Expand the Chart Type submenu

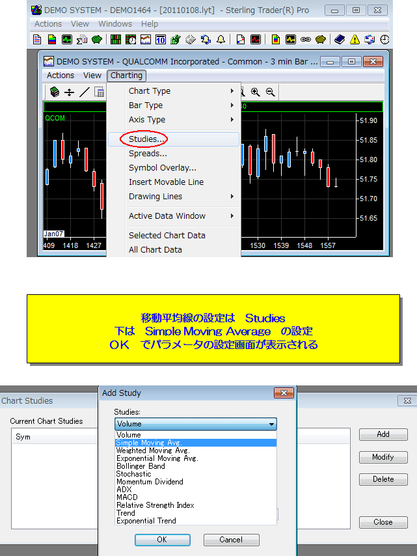click(x=174, y=90)
